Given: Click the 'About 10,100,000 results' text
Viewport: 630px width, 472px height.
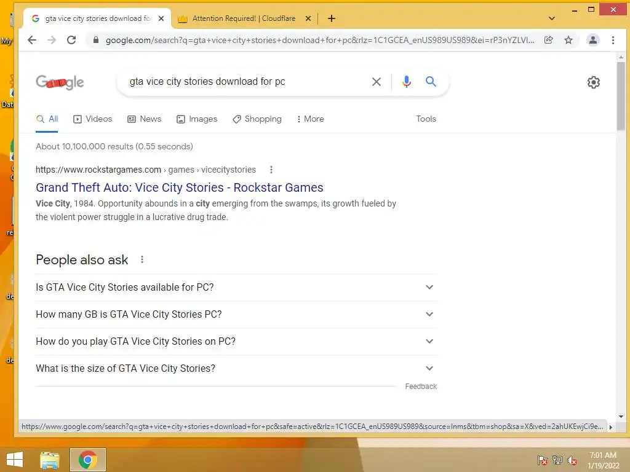Looking at the screenshot, I should (x=114, y=146).
